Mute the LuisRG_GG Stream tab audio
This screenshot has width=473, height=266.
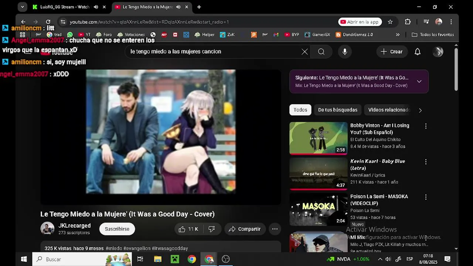[x=96, y=7]
